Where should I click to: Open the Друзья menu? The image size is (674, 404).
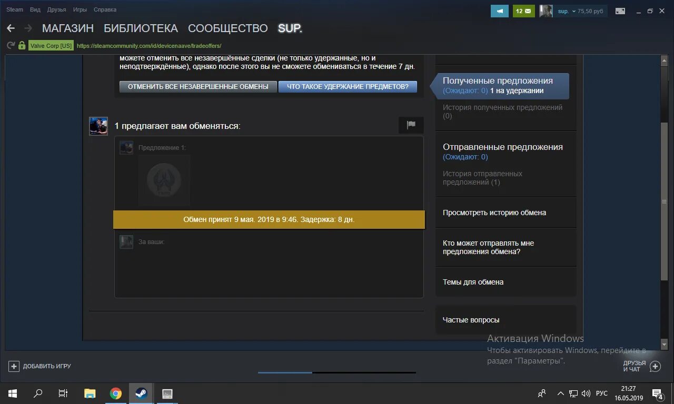[x=56, y=9]
